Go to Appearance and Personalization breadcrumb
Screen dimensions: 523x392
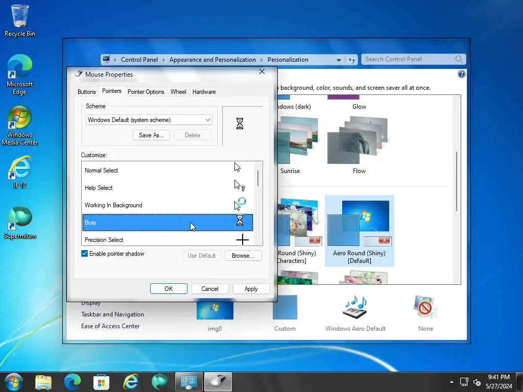tap(212, 60)
